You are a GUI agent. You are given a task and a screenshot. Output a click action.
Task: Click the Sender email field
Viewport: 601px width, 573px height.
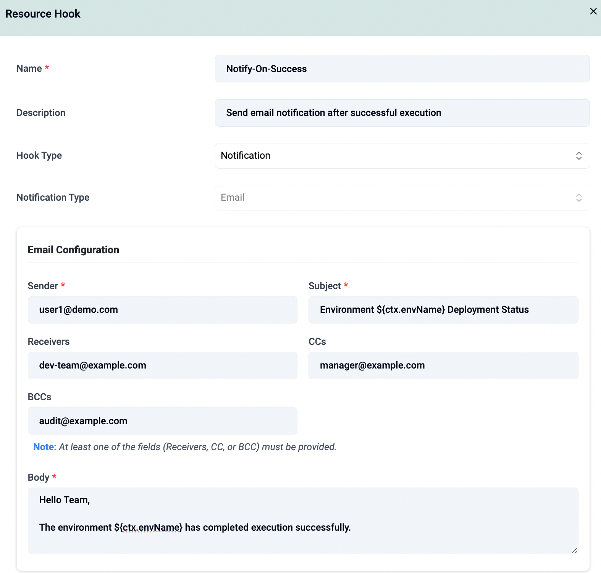(x=162, y=310)
